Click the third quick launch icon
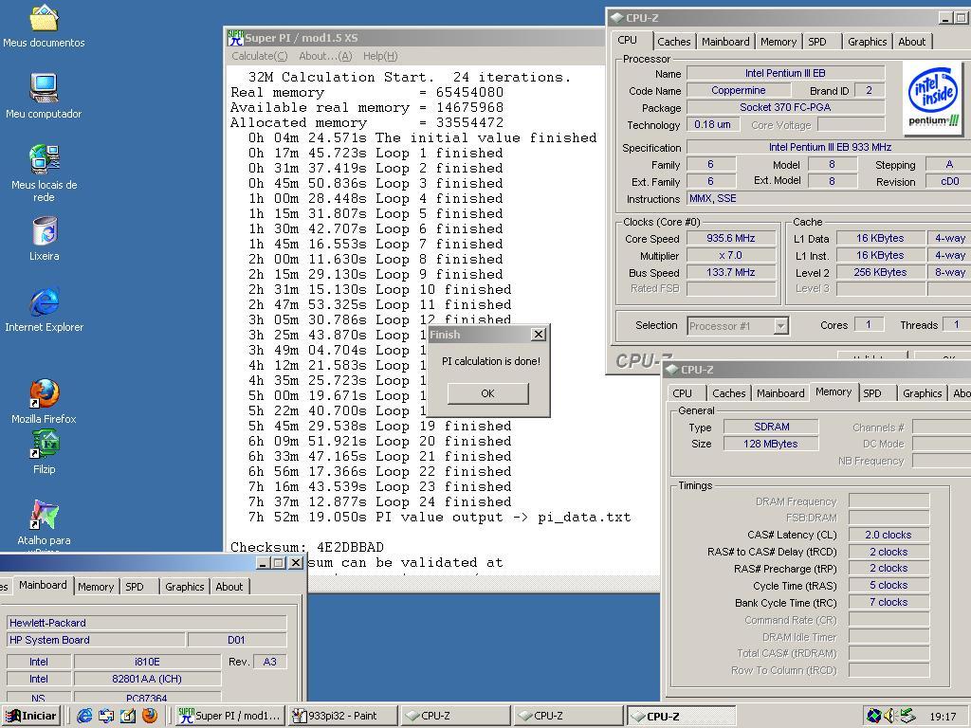 point(128,716)
